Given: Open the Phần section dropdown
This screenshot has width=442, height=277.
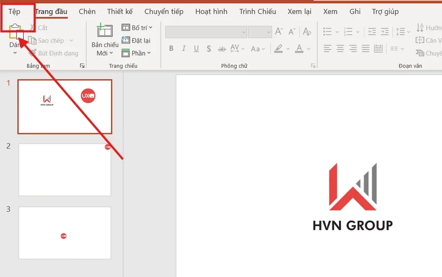Looking at the screenshot, I should click(136, 53).
